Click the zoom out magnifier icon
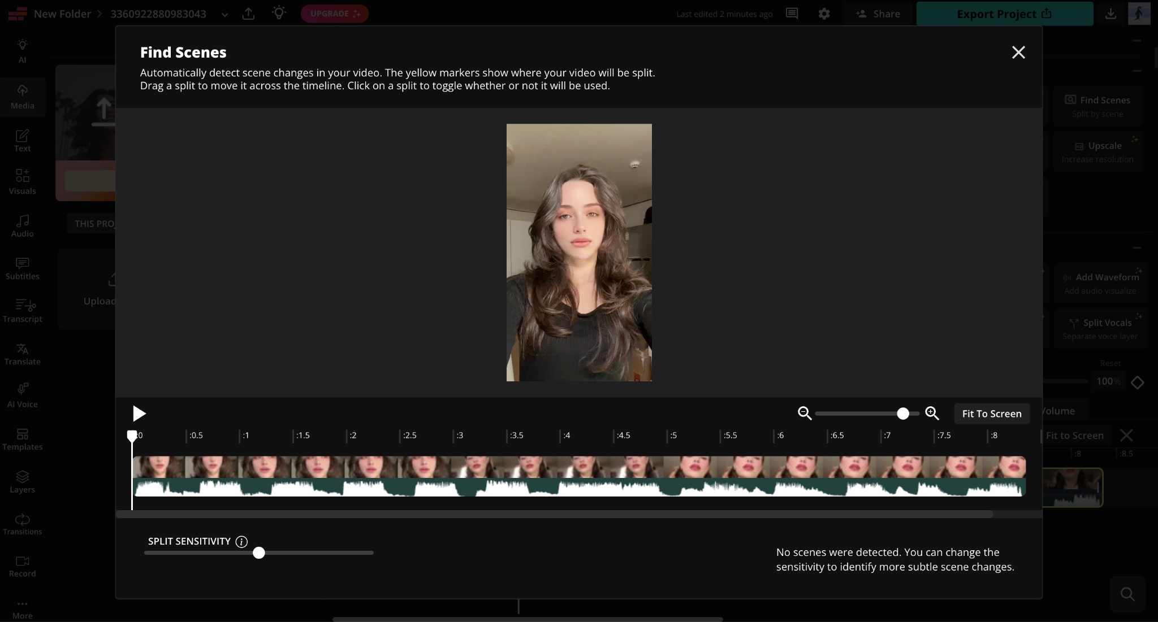Viewport: 1158px width, 622px height. tap(805, 414)
